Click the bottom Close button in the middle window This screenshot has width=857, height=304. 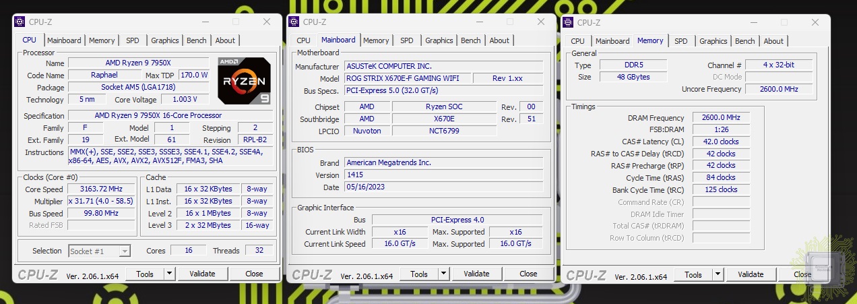pyautogui.click(x=528, y=274)
